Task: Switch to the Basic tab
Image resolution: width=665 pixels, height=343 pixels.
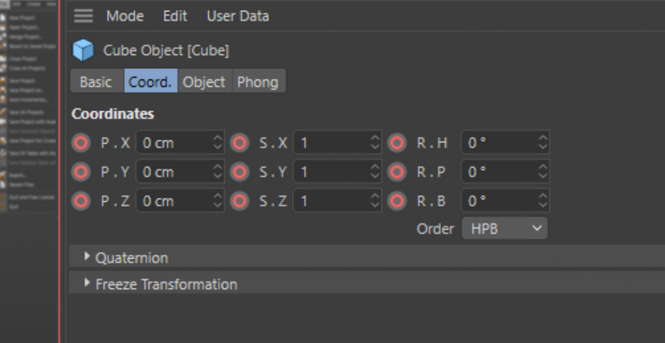Action: tap(96, 81)
